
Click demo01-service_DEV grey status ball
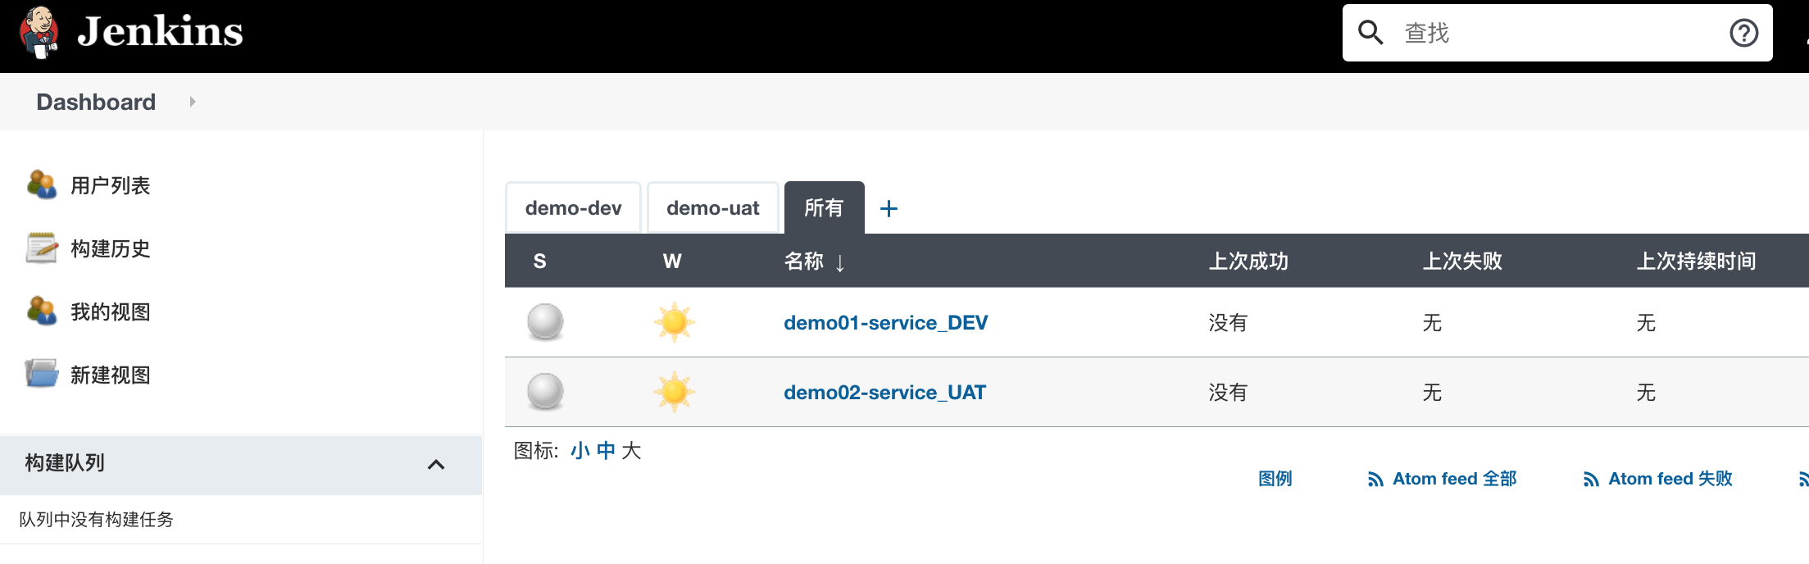coord(545,322)
